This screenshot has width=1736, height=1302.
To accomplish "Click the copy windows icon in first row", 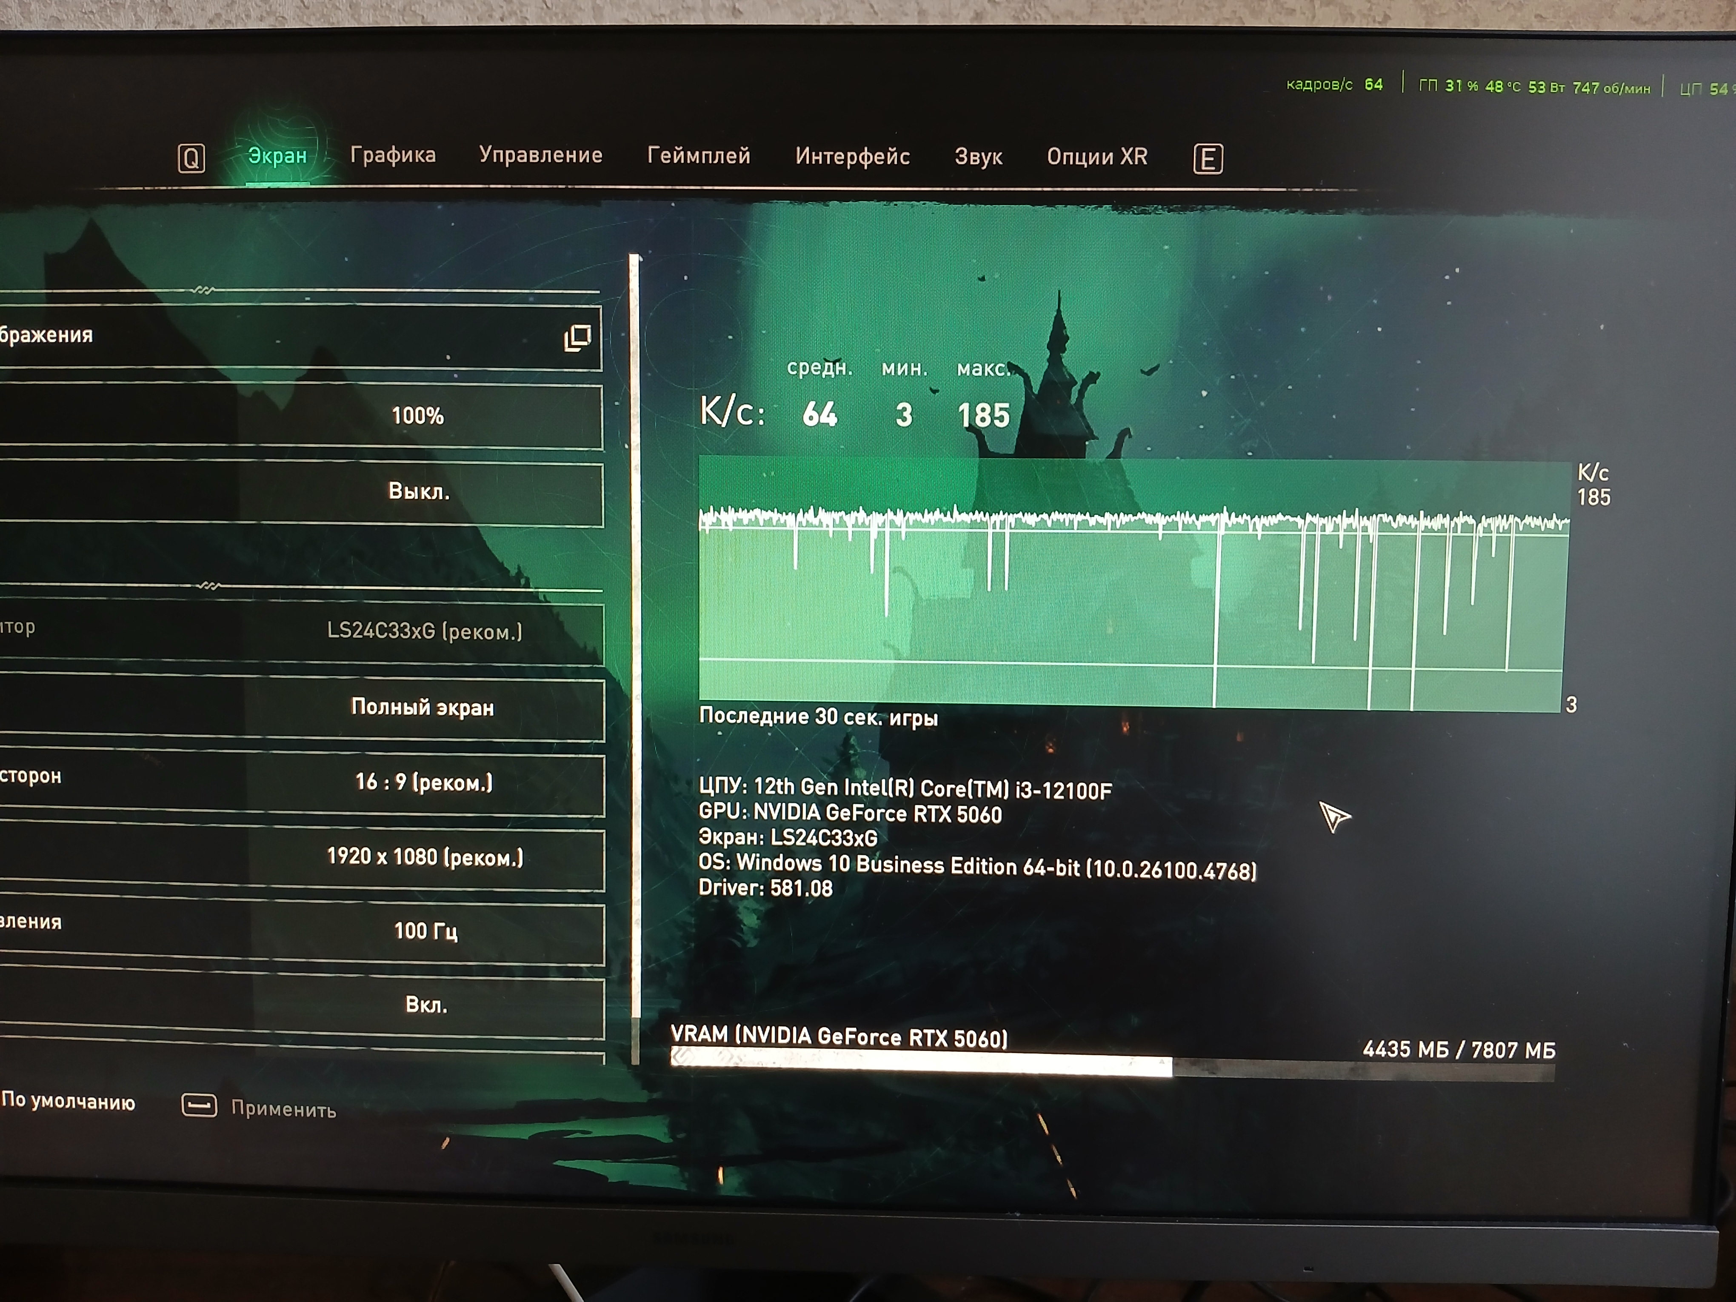I will pos(577,338).
